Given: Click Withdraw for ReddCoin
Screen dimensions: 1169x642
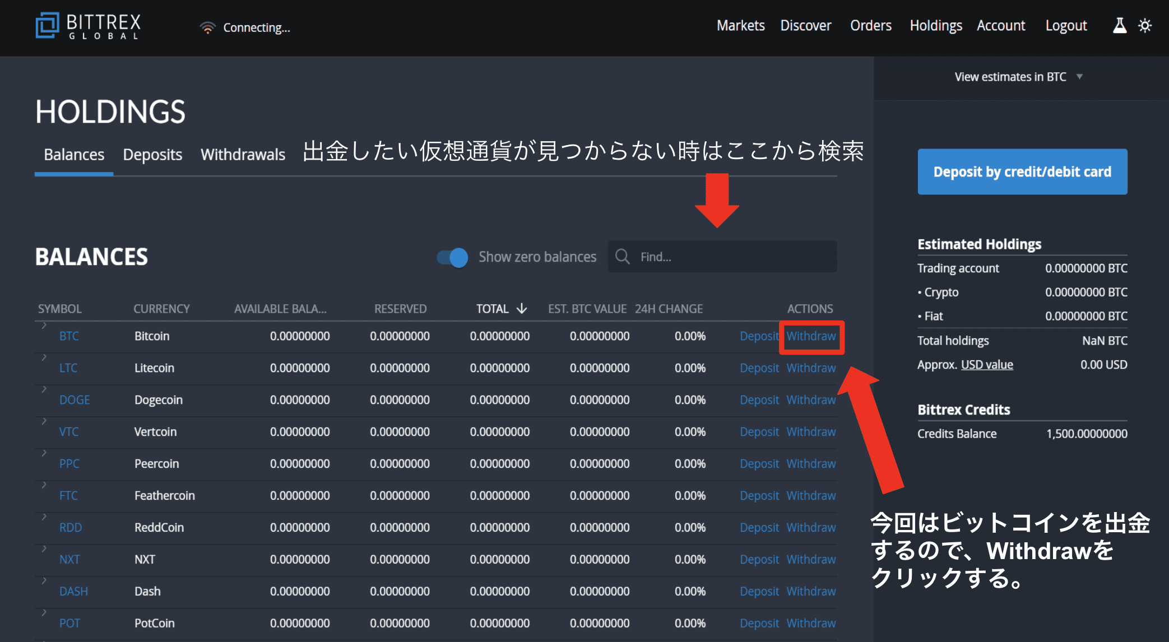Looking at the screenshot, I should tap(811, 528).
